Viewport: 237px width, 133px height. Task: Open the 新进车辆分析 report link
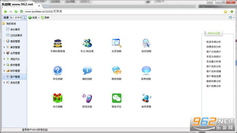(x=214, y=42)
